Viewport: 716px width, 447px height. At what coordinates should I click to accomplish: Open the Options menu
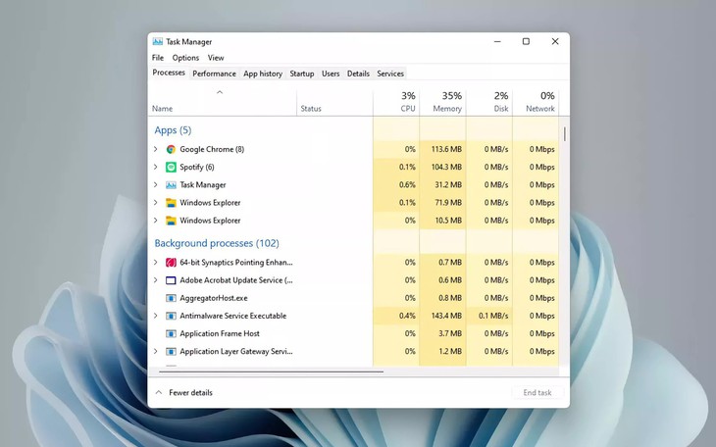[x=185, y=58]
